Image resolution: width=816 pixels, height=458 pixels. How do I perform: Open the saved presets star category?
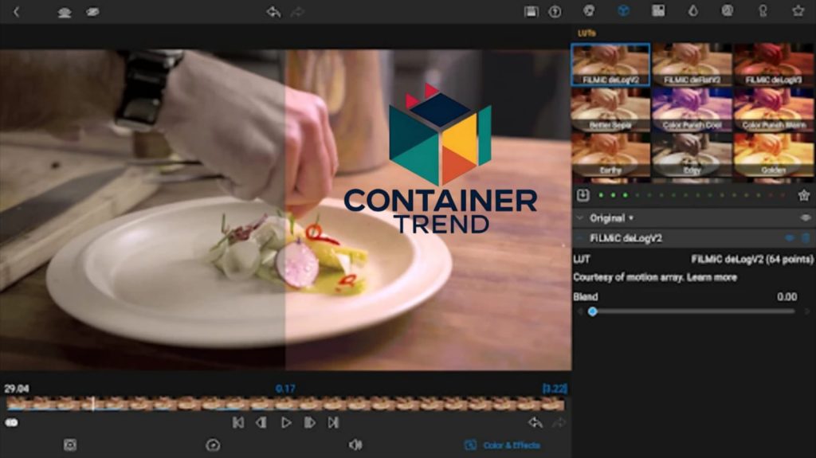point(798,10)
